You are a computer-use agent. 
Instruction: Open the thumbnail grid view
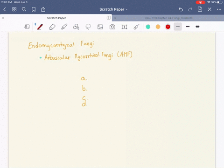tap(14, 9)
